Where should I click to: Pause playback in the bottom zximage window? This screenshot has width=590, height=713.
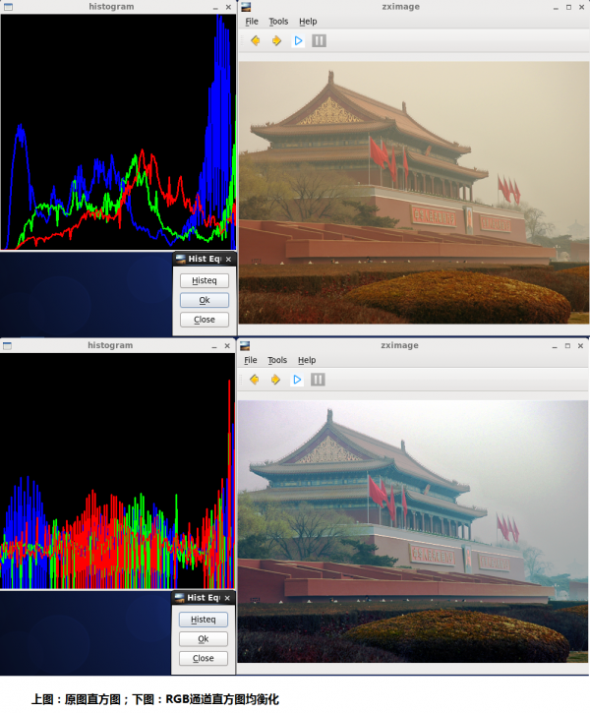pos(318,380)
